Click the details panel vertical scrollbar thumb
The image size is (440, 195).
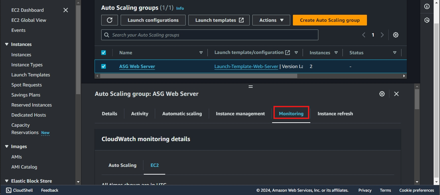tap(417, 99)
